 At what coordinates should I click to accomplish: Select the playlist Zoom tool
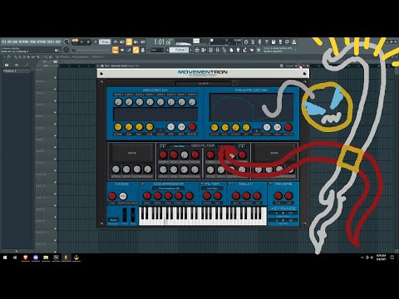click(46, 57)
